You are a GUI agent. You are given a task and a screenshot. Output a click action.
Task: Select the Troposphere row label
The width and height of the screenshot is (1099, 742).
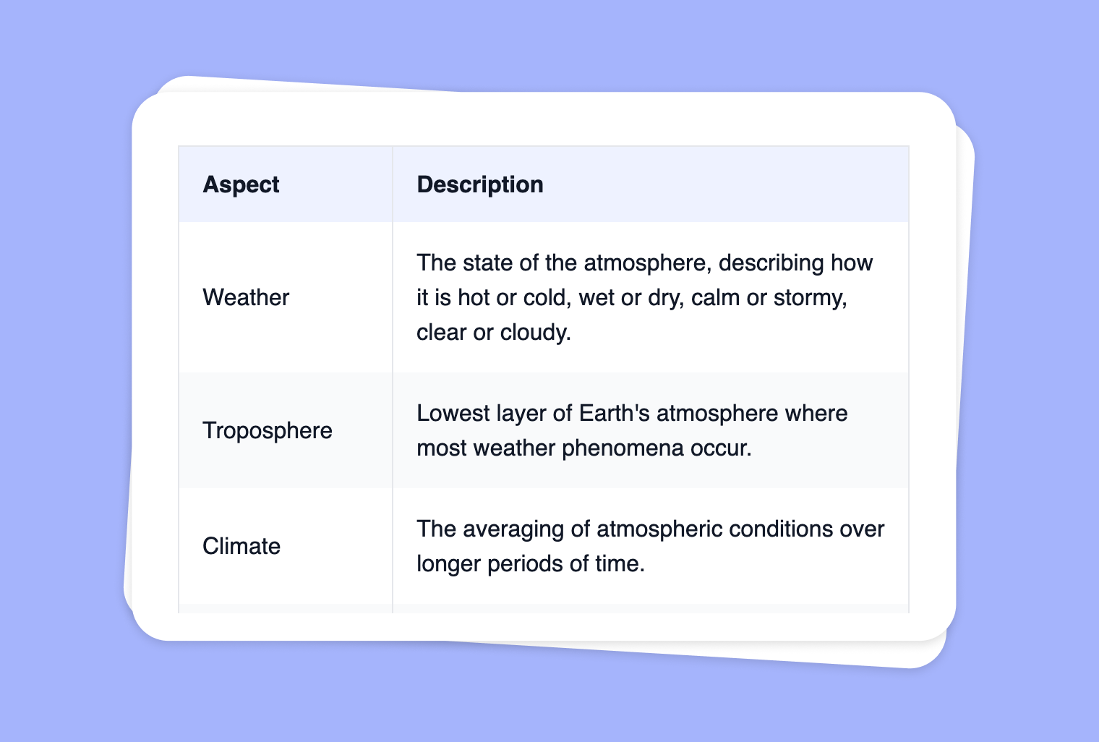[x=268, y=430]
